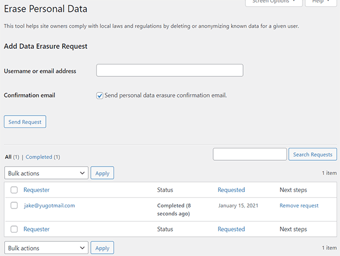Click the bottom 1 item count text
Screen dimensions: 340x256
(329, 248)
